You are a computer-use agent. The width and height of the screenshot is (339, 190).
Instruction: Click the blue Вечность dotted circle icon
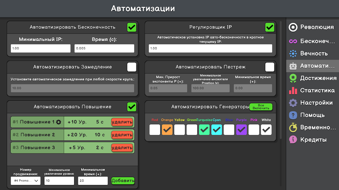coord(293,54)
